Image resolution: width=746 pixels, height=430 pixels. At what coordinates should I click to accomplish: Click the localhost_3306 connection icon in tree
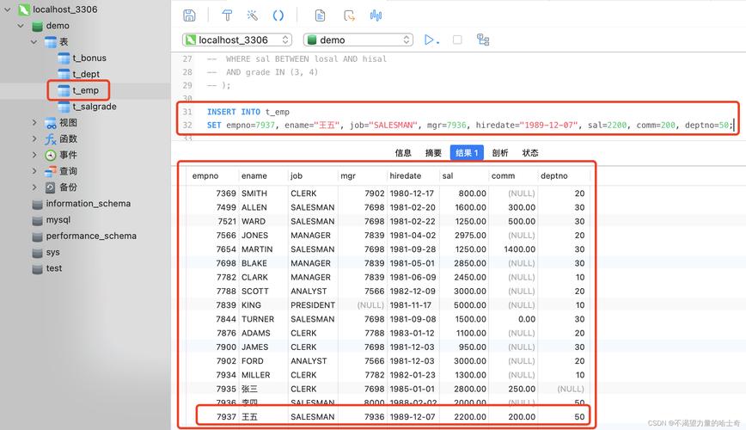[24, 9]
